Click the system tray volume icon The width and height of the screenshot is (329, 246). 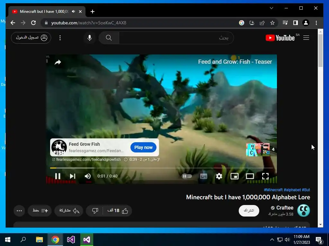287,240
